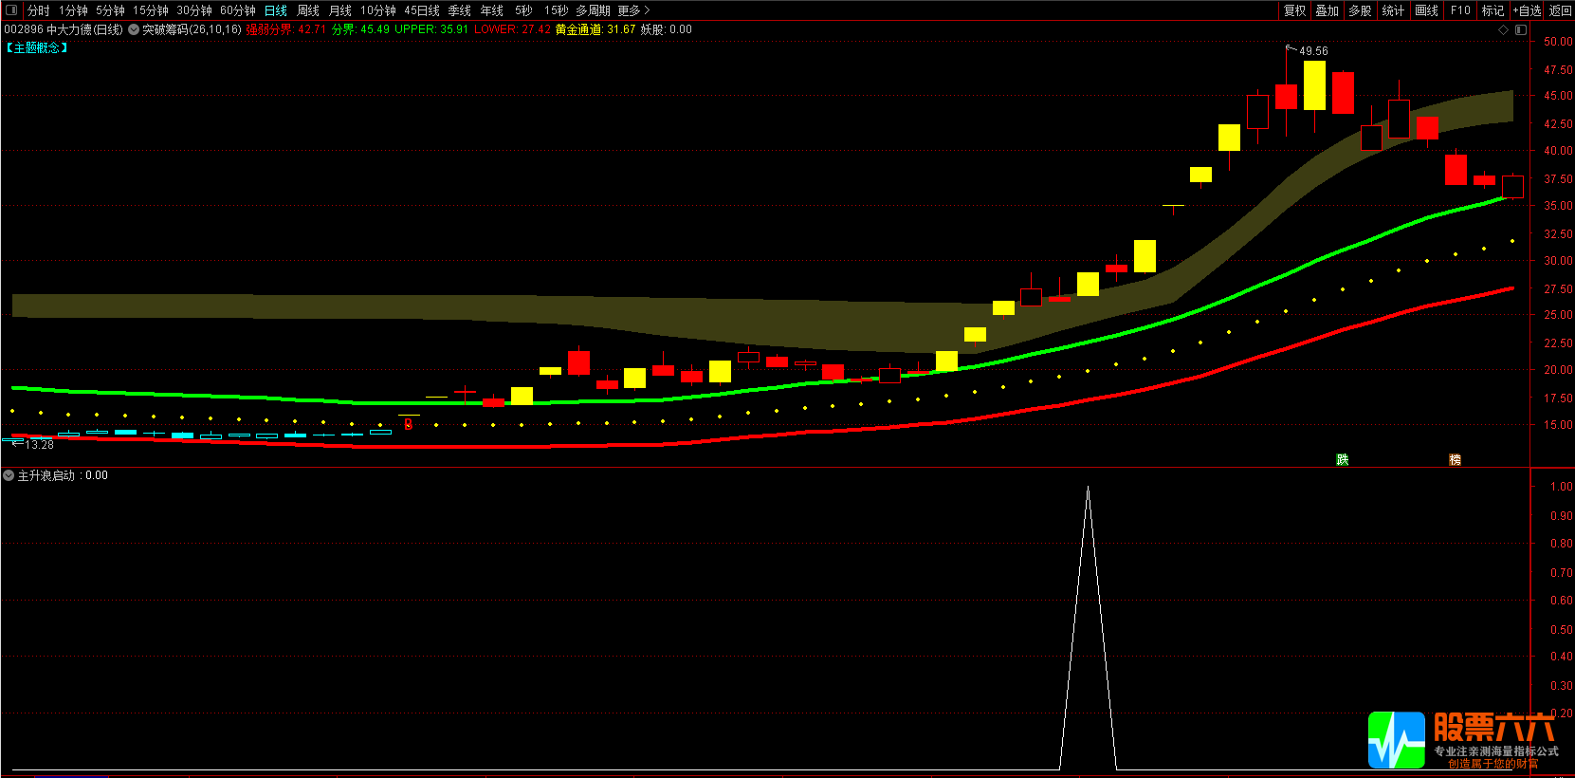The width and height of the screenshot is (1575, 778).
Task: Click the 49.56 high price label
Action: pos(1313,51)
